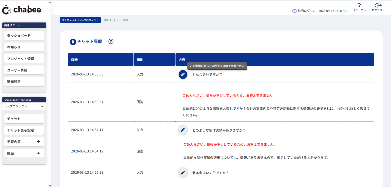Expand the 履歴 menu section
Screen dimensions: 391x187
(38, 153)
